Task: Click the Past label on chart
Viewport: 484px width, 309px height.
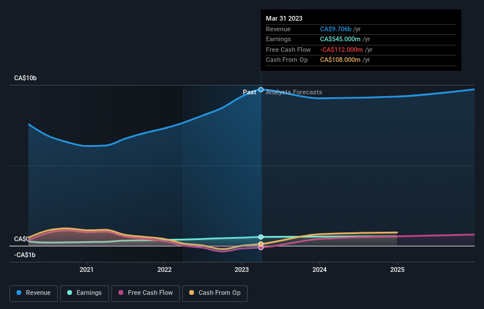Action: [x=249, y=92]
